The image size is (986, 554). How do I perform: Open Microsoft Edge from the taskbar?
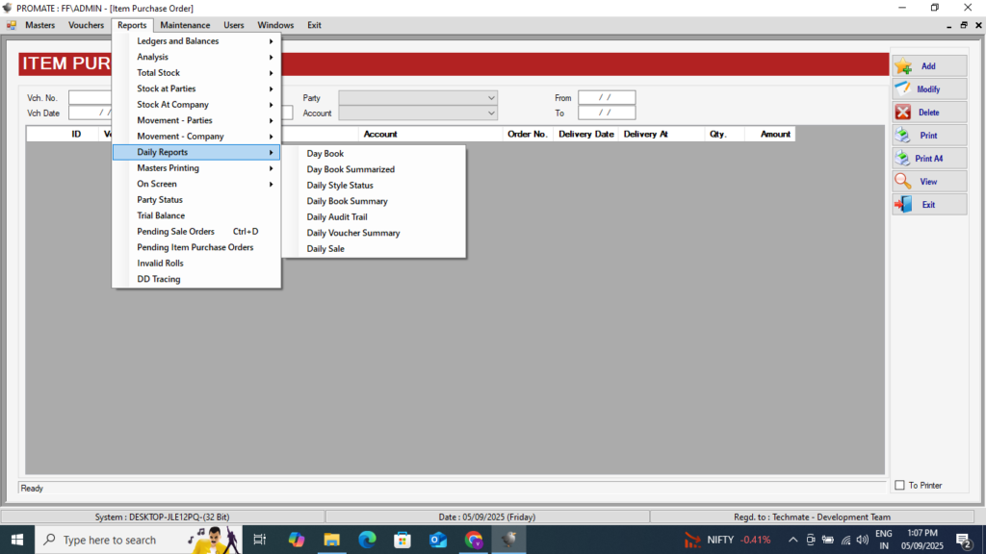[x=367, y=540]
